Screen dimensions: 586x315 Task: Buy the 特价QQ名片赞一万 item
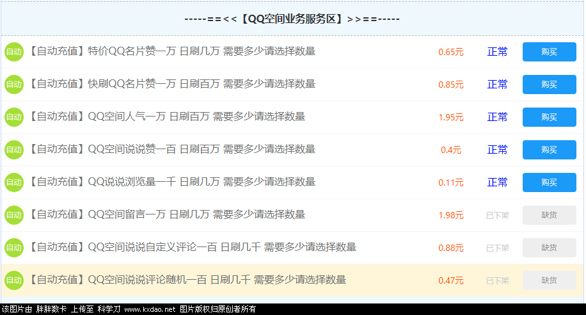tap(549, 52)
